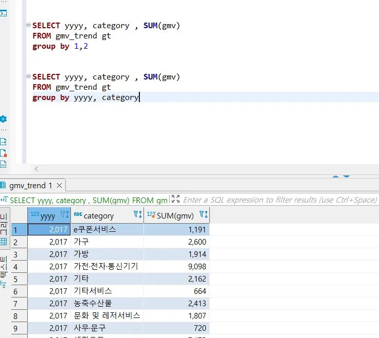Click the first 'FROM gmv_trend gt' line
Viewport: 379px width, 338px height.
(71, 36)
